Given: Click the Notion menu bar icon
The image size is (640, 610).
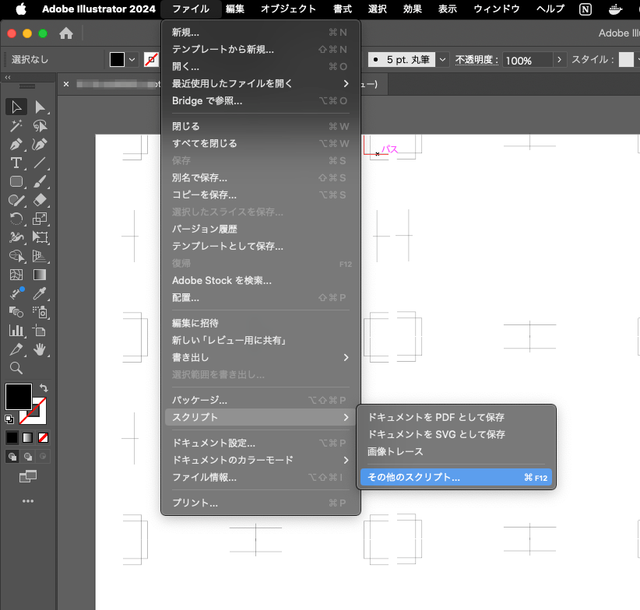Looking at the screenshot, I should coord(585,9).
